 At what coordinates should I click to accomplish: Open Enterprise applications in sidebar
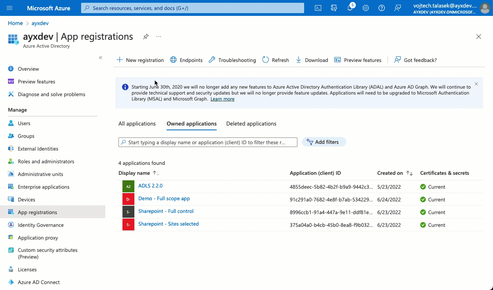point(44,187)
